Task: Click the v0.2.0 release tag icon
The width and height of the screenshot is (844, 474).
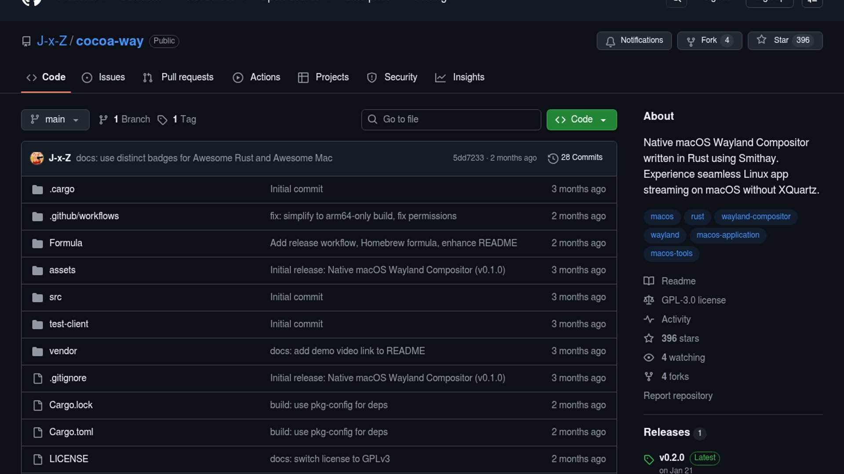Action: (649, 459)
